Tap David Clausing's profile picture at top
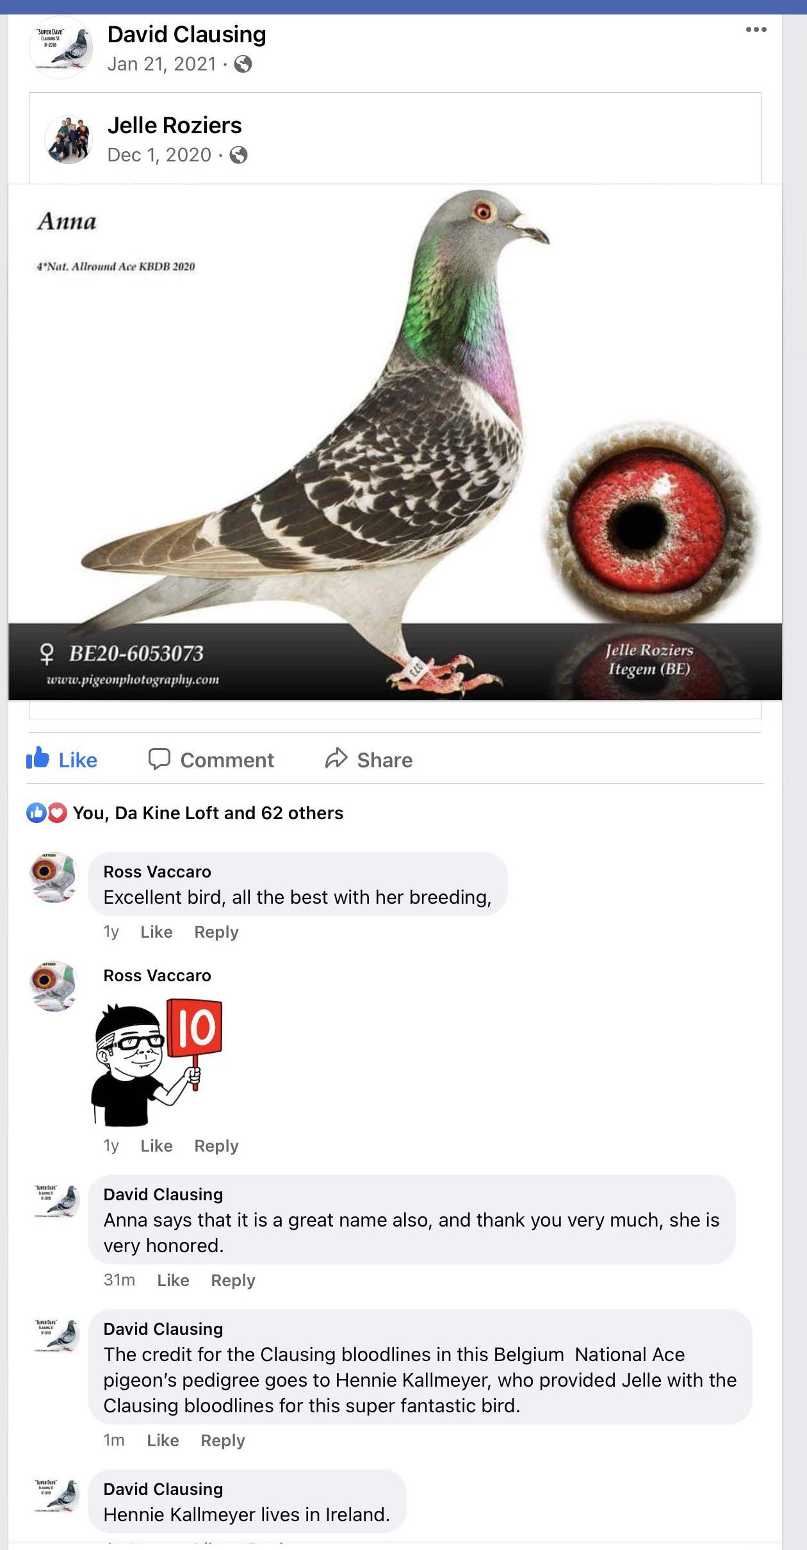Image resolution: width=807 pixels, height=1550 pixels. tap(61, 47)
